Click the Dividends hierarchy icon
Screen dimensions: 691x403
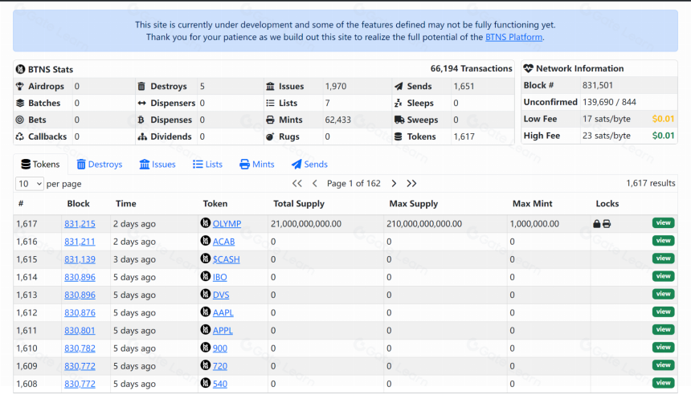coord(142,137)
